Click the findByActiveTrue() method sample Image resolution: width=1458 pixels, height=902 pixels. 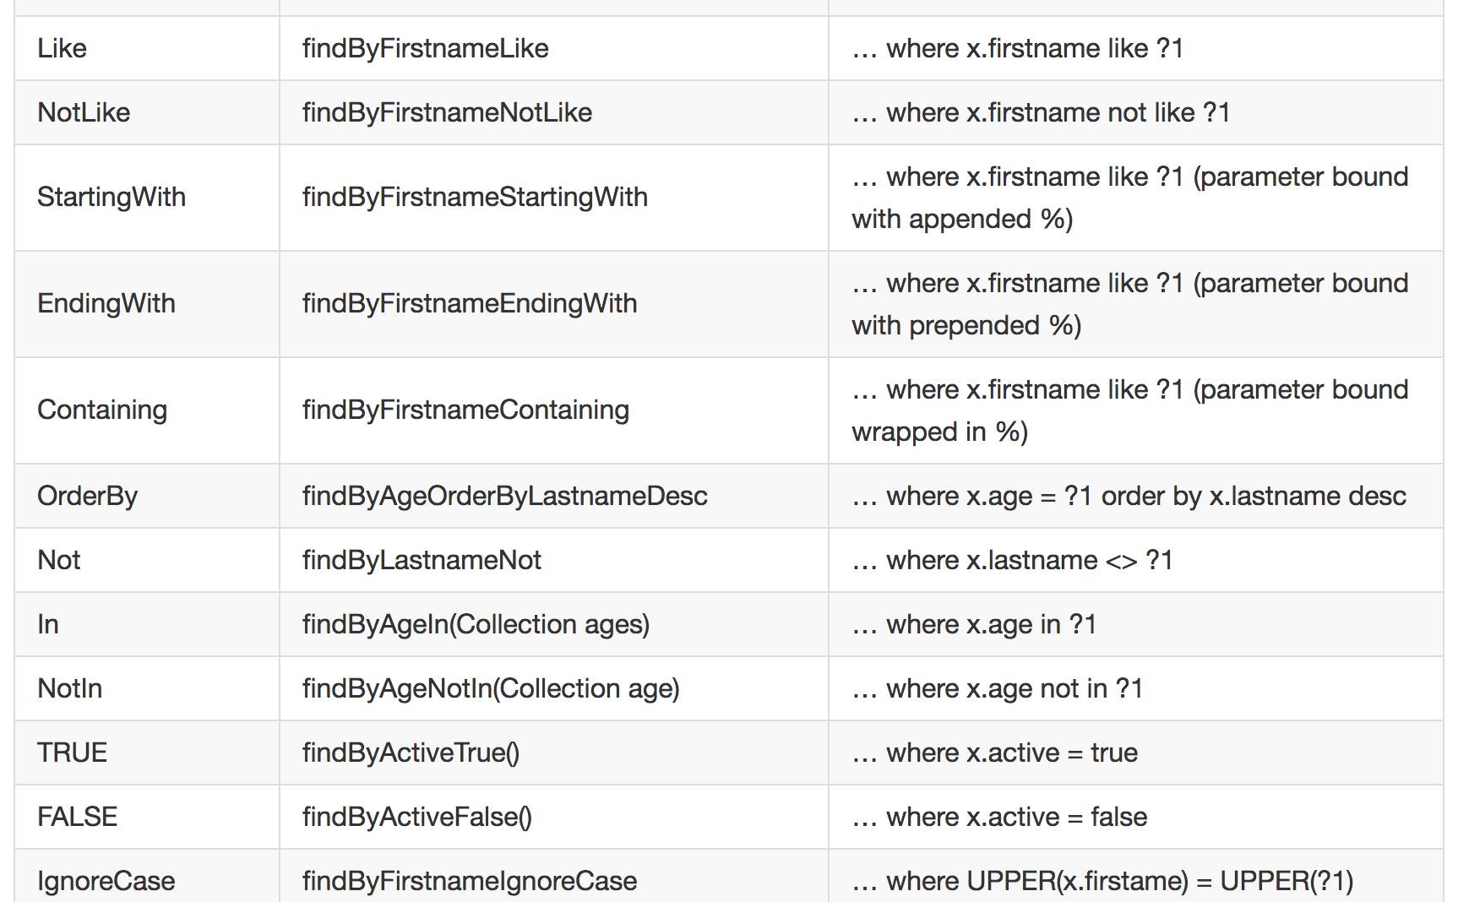pyautogui.click(x=411, y=753)
